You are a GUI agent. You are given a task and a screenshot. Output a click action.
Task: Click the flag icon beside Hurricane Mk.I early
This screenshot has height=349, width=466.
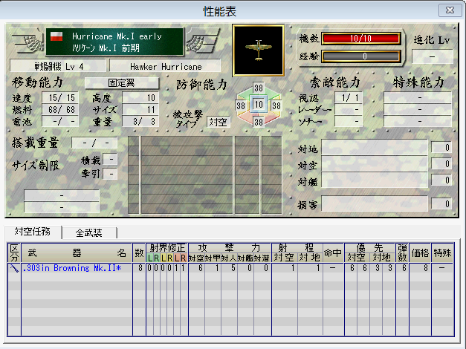[56, 36]
